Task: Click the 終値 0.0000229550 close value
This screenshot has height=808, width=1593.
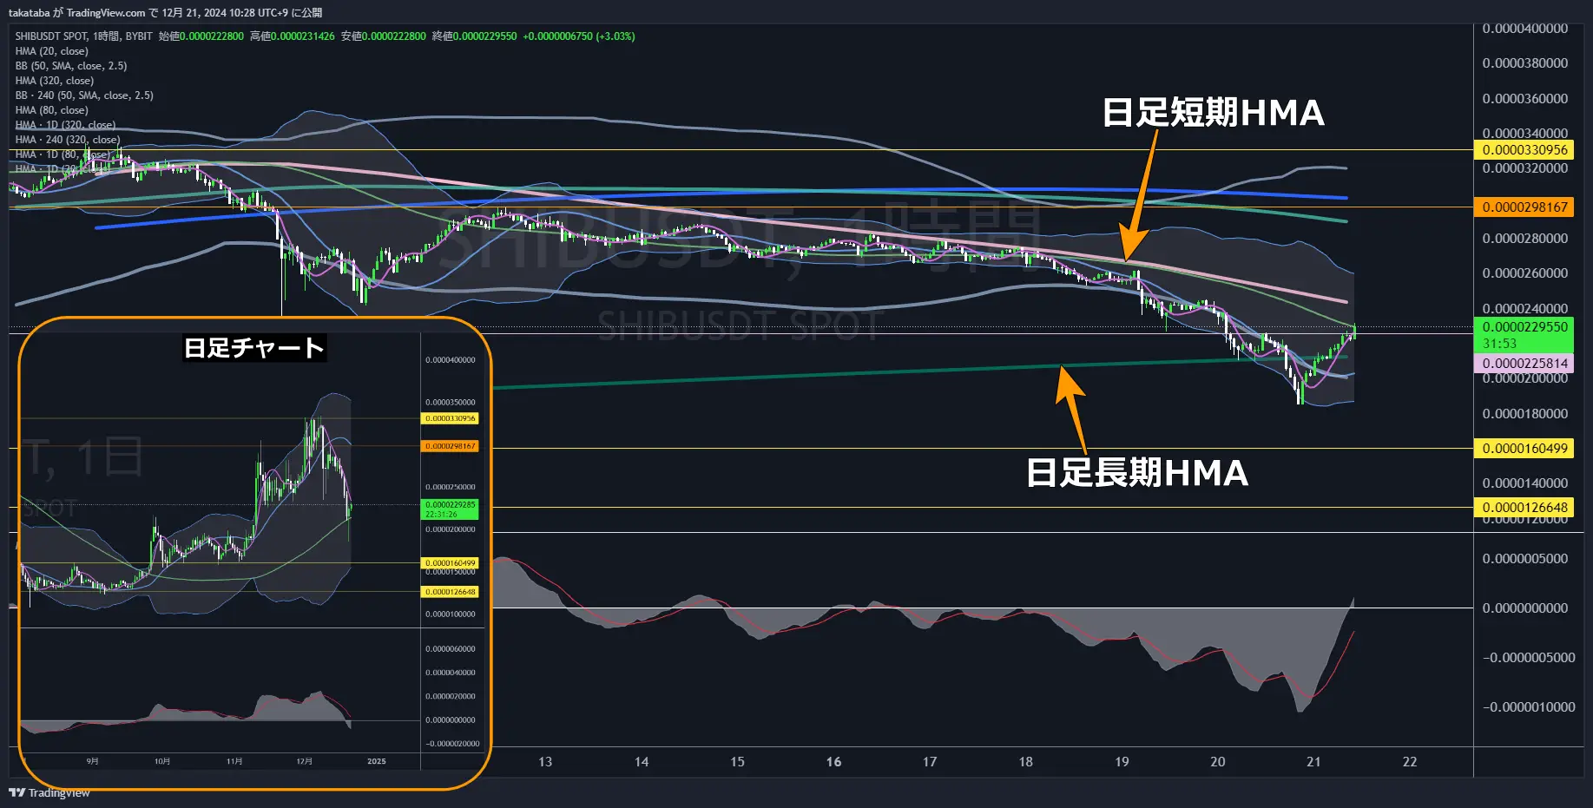Action: (x=474, y=36)
